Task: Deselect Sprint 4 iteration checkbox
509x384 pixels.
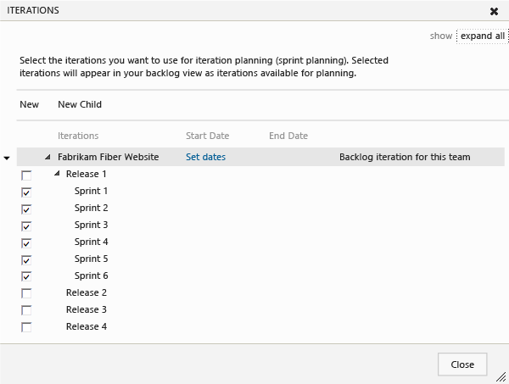Action: point(26,242)
